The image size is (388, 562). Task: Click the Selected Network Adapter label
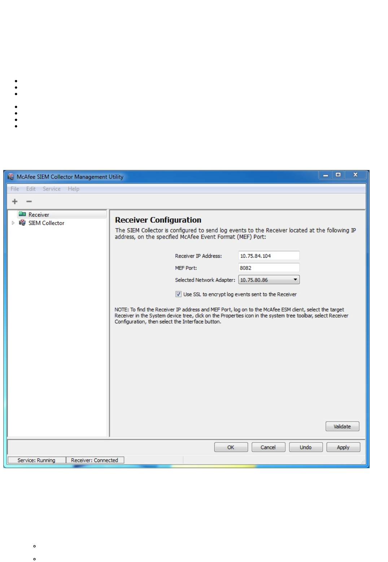point(205,280)
